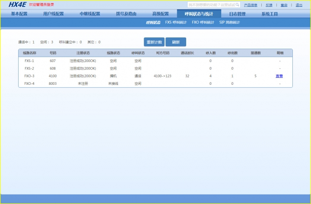
Task: Click the 呼出数 column header
Action: coord(232,53)
